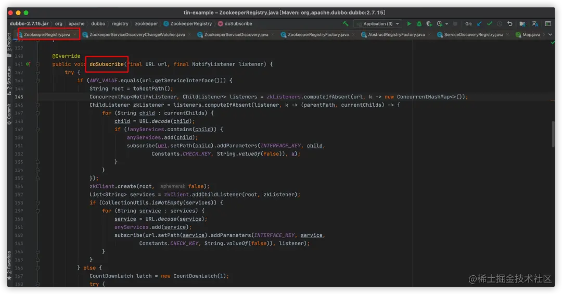The width and height of the screenshot is (562, 294).
Task: Switch to Map.java tab
Action: [531, 34]
